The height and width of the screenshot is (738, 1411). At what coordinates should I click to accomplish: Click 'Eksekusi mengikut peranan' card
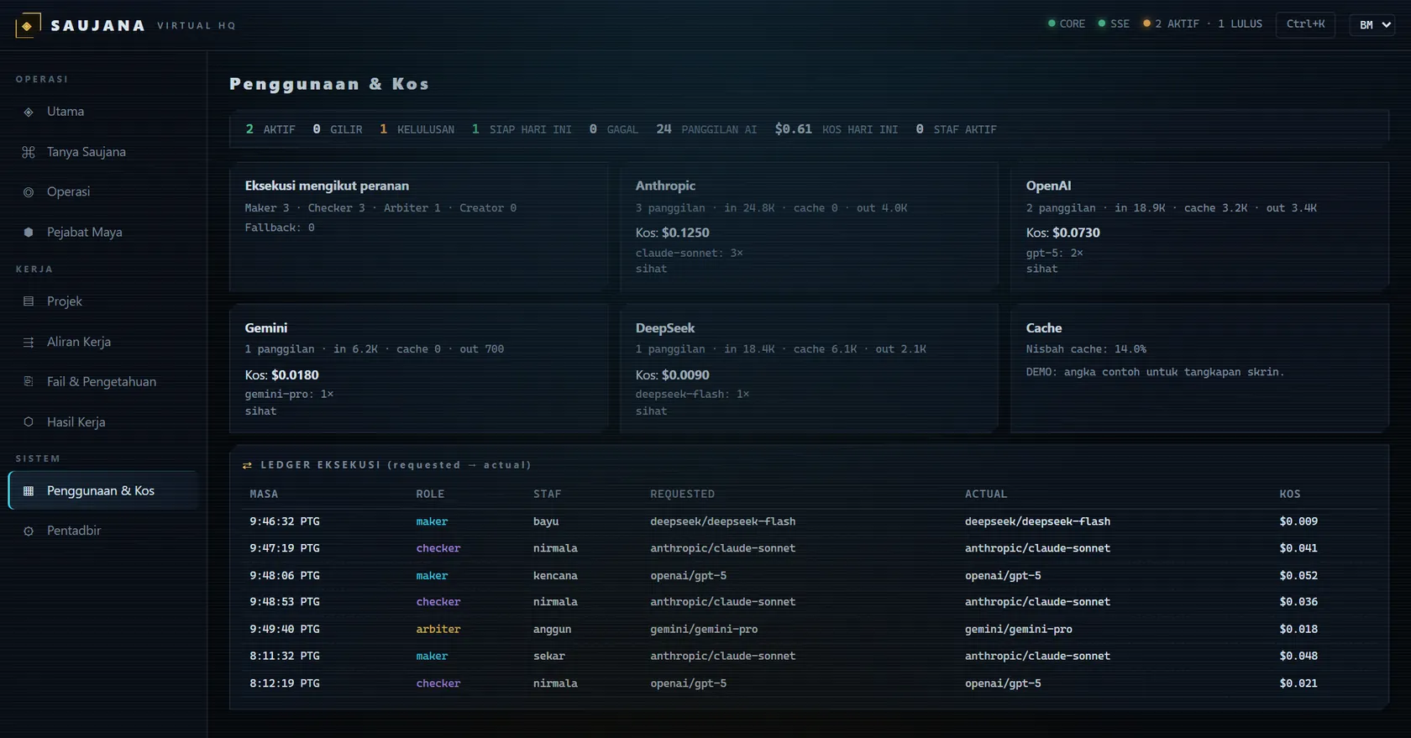coord(418,227)
